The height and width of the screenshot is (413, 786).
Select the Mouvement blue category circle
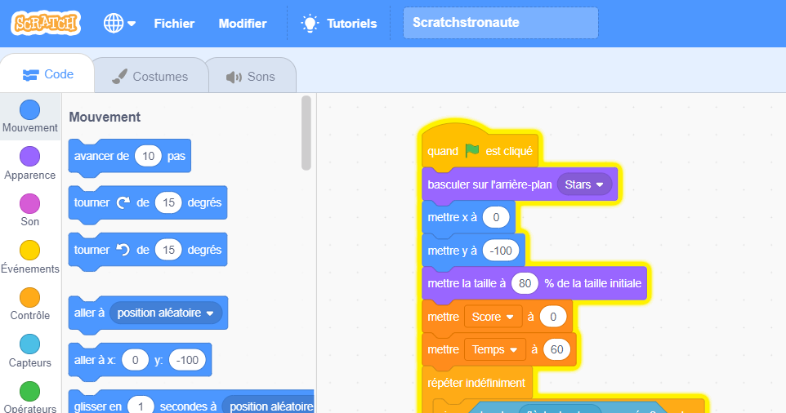29,110
